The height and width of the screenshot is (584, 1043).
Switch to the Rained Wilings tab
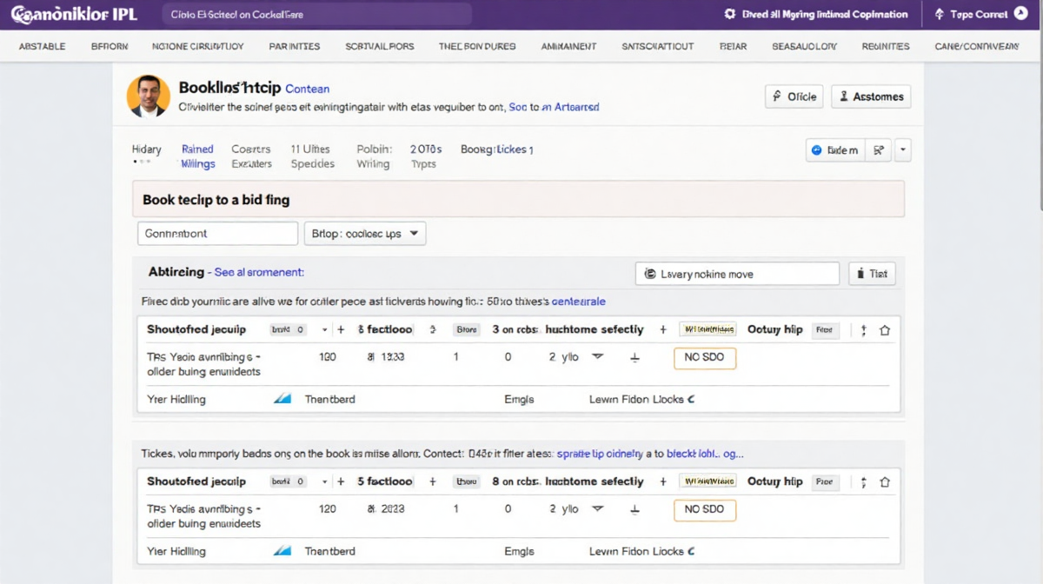point(198,156)
